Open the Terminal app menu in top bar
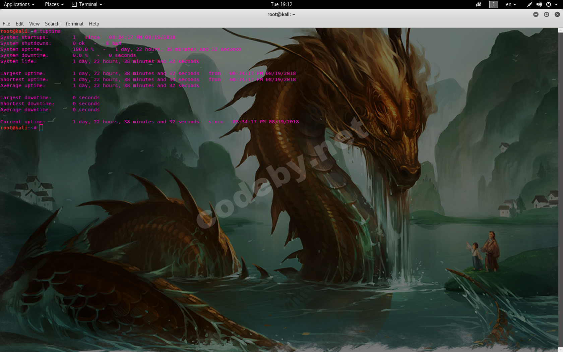The width and height of the screenshot is (563, 352). click(87, 4)
